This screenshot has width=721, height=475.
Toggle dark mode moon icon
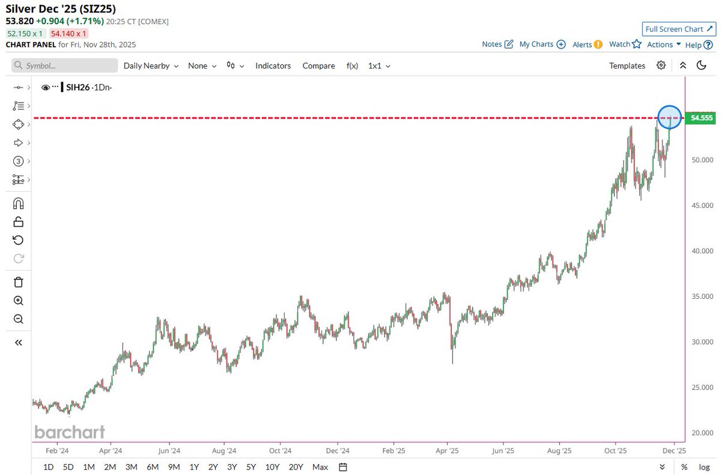pos(702,66)
